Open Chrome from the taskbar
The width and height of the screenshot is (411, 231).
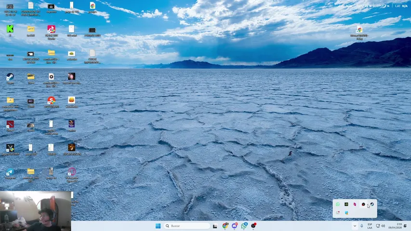(225, 226)
